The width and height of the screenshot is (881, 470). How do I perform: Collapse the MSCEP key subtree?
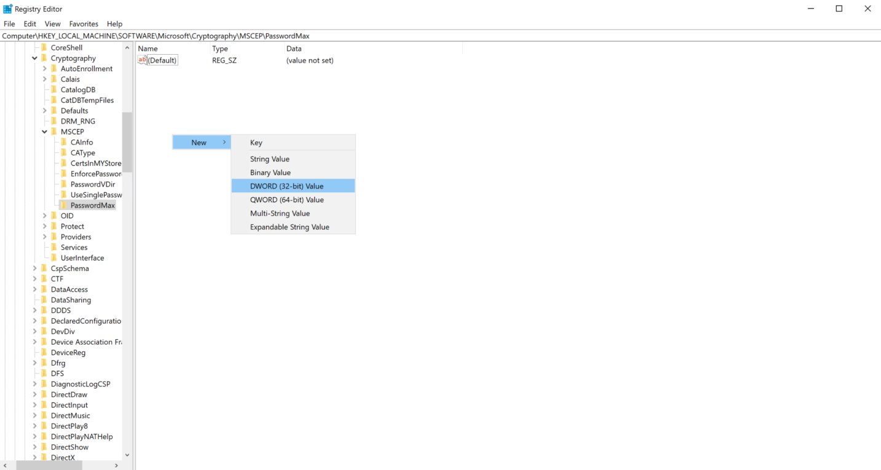point(44,131)
